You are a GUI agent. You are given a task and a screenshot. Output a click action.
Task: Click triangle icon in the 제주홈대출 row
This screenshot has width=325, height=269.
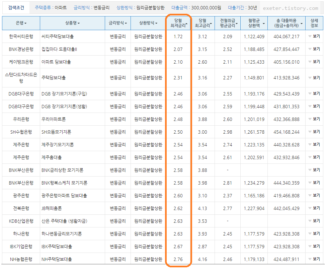[310, 157]
